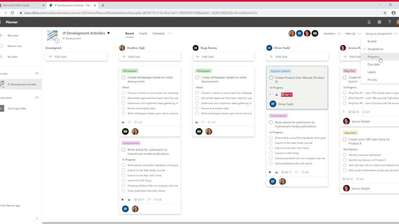Click the Planner app title in header
399x224 pixels.
click(x=12, y=22)
